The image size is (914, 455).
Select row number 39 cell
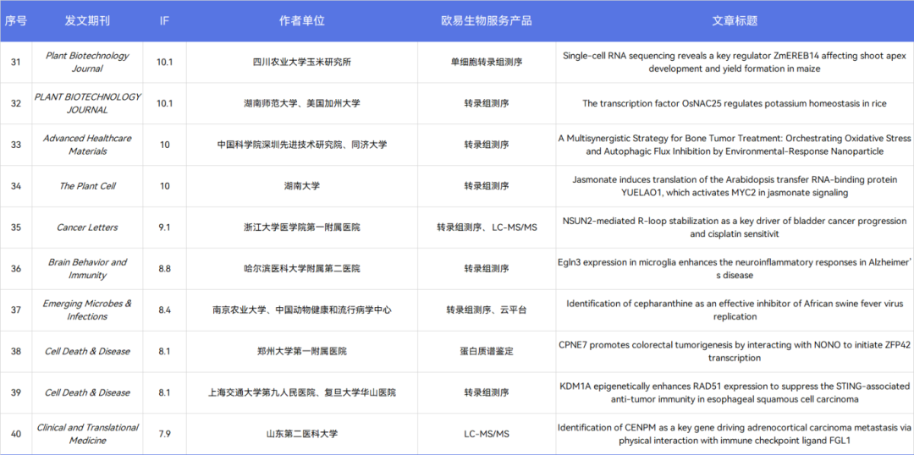[x=16, y=392]
